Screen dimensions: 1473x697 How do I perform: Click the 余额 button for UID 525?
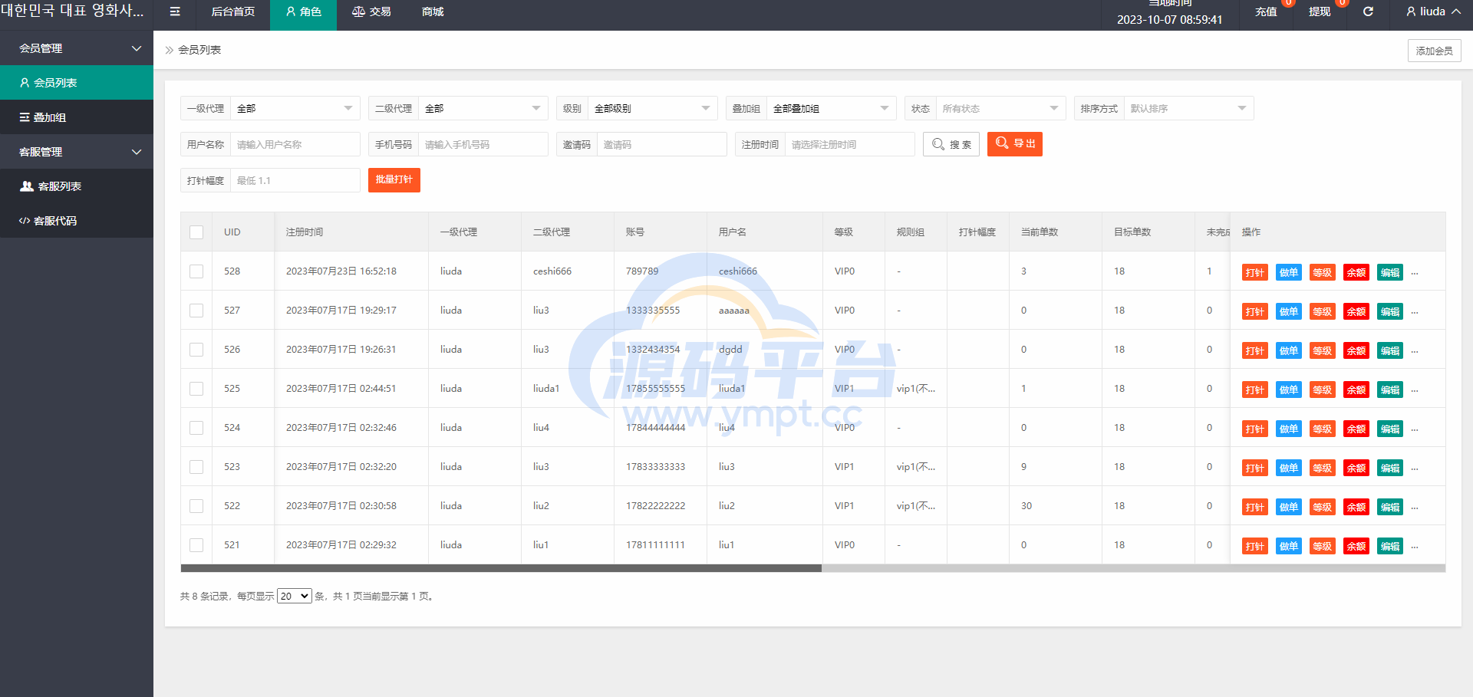coord(1356,390)
